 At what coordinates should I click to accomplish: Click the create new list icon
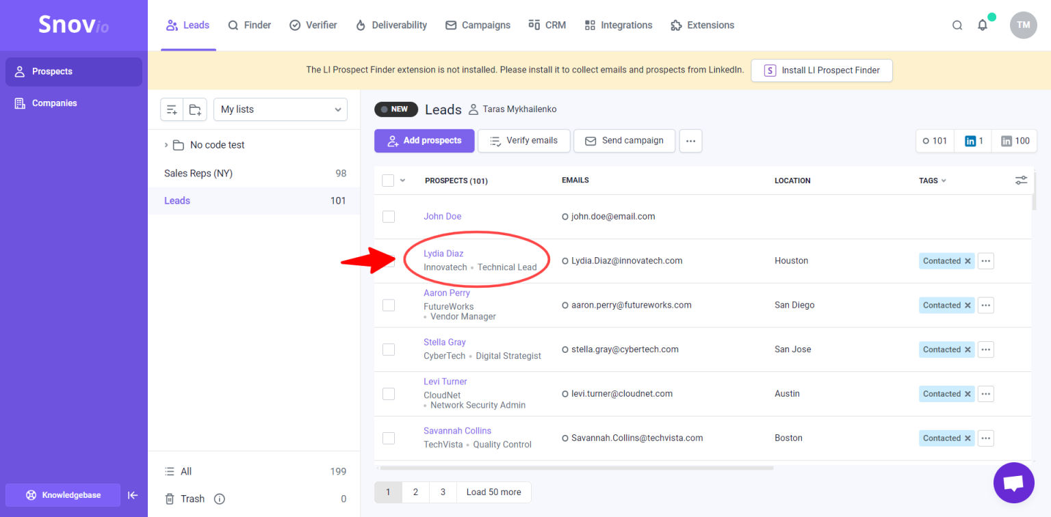pyautogui.click(x=172, y=109)
